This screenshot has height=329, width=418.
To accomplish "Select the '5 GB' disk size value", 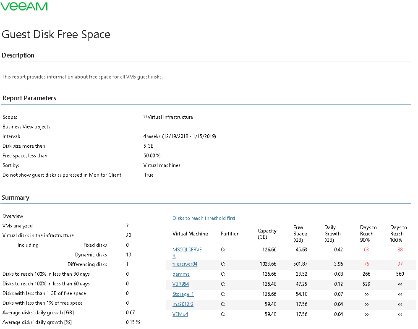I will [x=148, y=146].
